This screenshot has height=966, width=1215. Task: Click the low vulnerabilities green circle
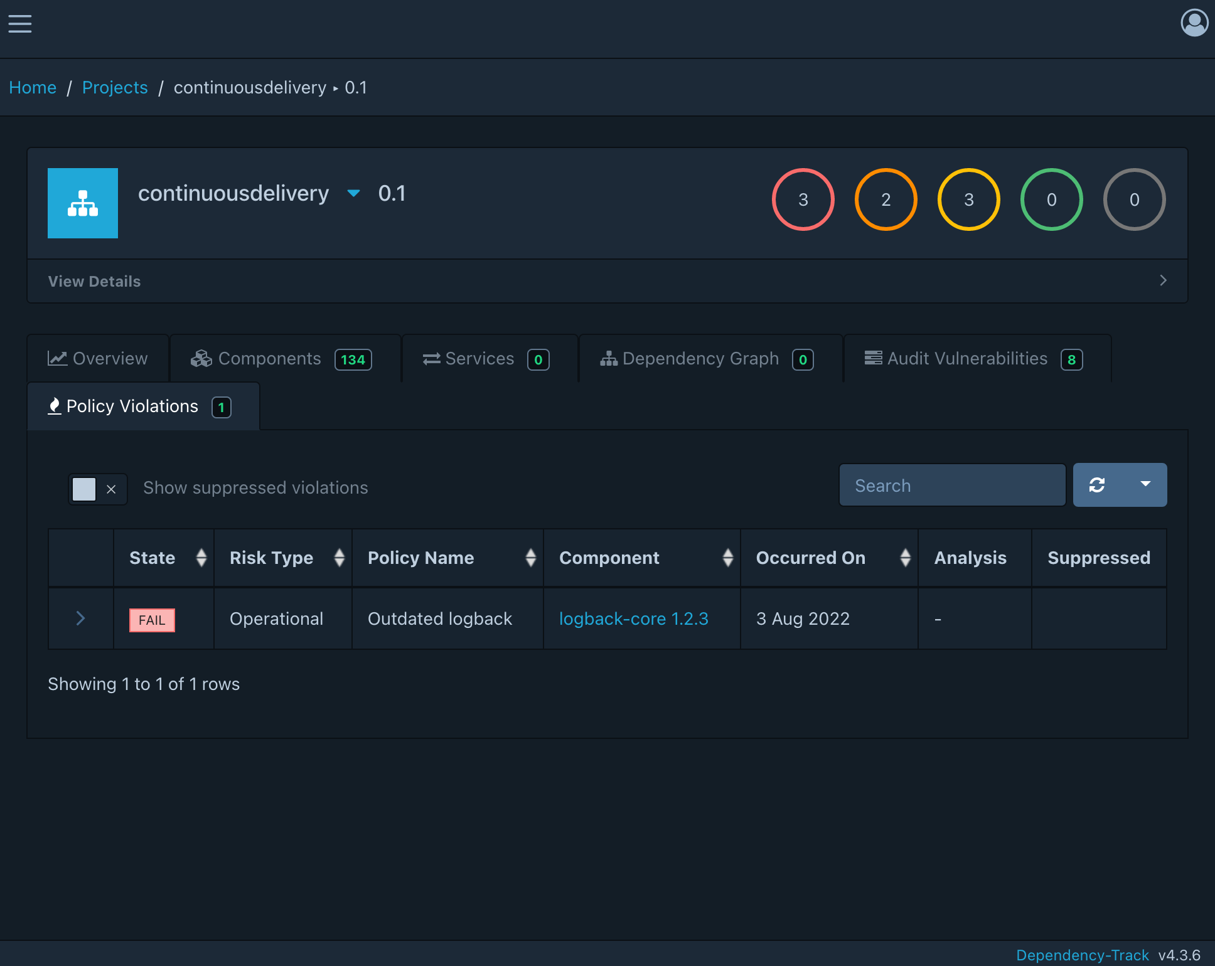coord(1052,199)
